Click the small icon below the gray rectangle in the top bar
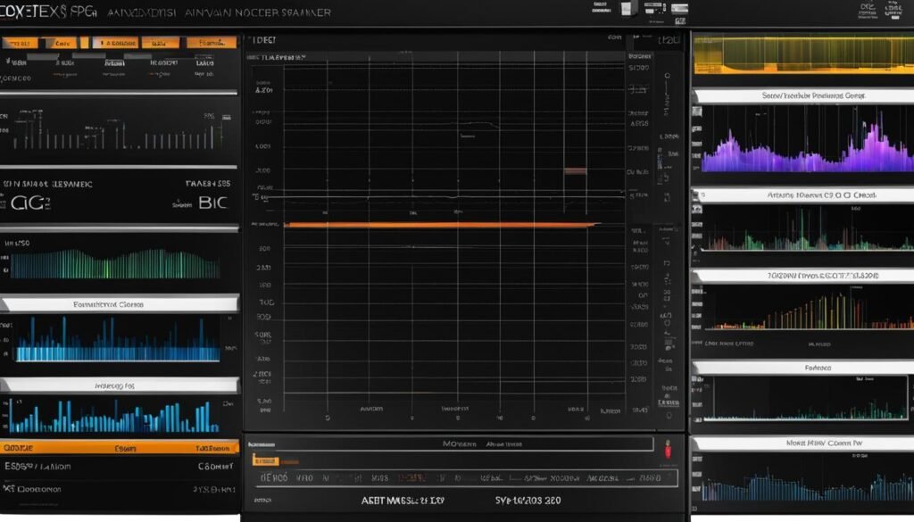 [x=679, y=21]
